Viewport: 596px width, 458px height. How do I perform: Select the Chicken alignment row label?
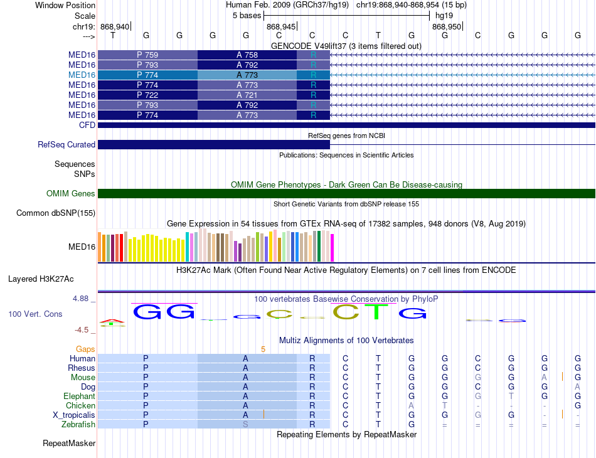(80, 405)
